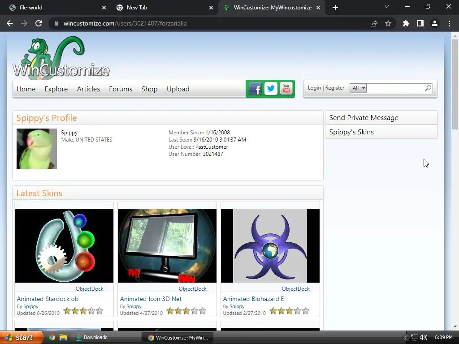Click Spippy author link under Animated Biohazard E

pyautogui.click(x=237, y=306)
